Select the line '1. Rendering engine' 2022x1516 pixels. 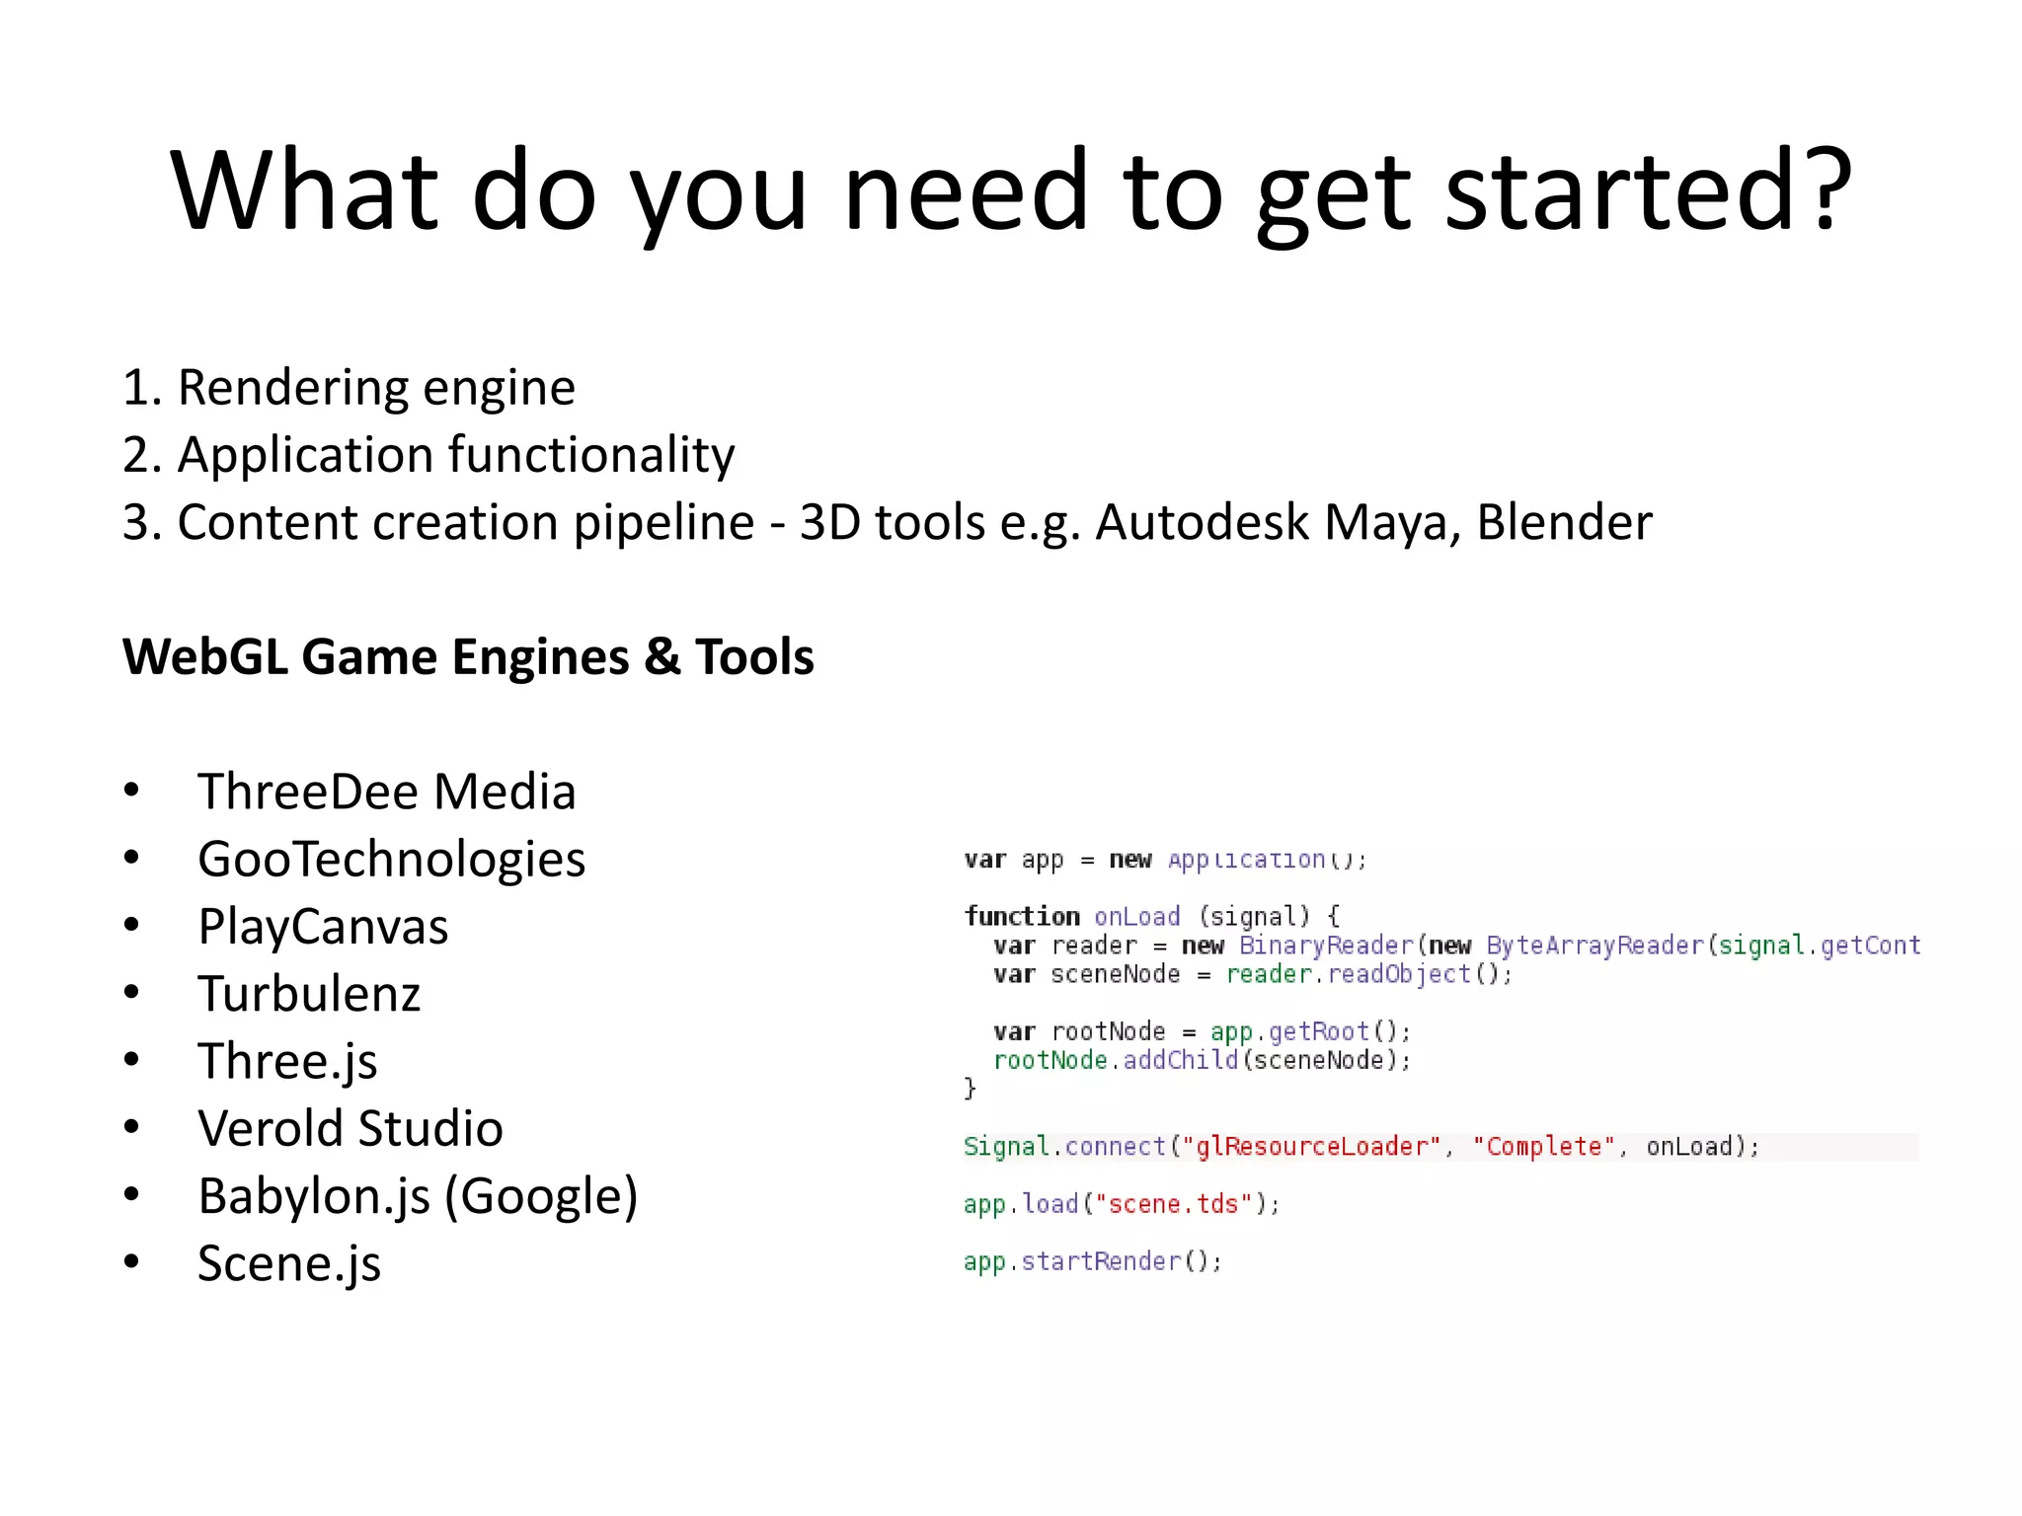pyautogui.click(x=349, y=388)
